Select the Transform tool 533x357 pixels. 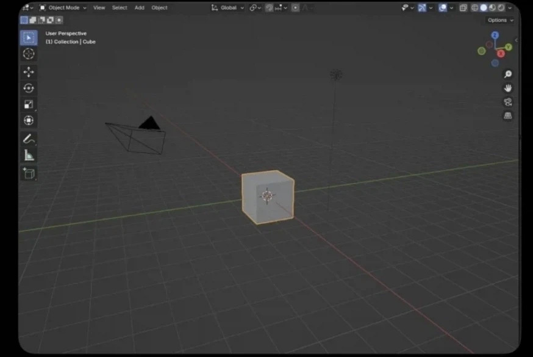[x=29, y=120]
